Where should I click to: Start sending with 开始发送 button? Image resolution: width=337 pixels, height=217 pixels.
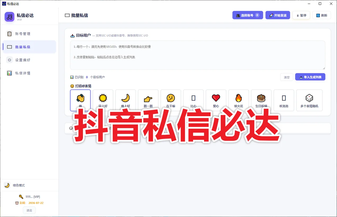(278, 15)
